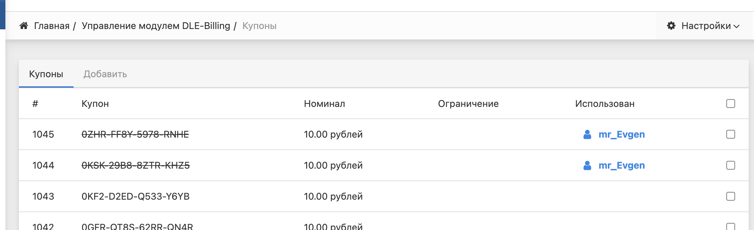Open Управление модулем DLE-Billing breadcrumb link
The width and height of the screenshot is (754, 230).
[156, 26]
